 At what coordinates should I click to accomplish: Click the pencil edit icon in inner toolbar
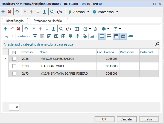12,29
